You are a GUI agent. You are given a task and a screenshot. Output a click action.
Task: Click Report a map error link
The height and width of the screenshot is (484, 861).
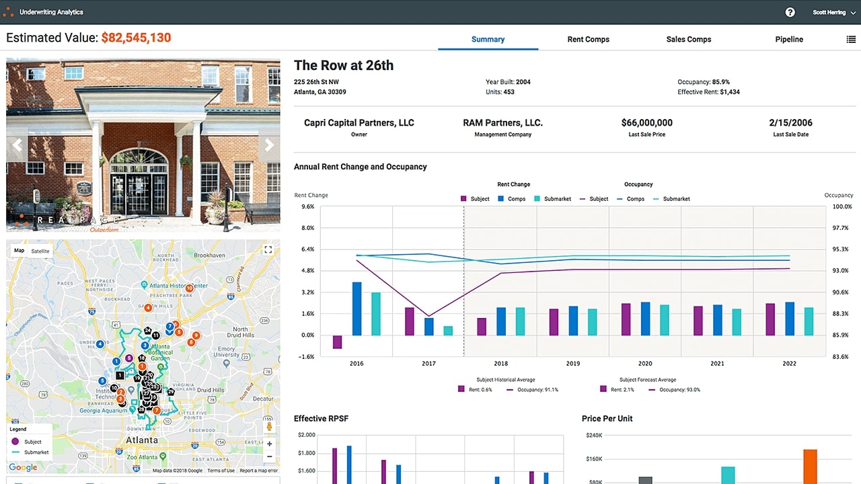pyautogui.click(x=259, y=471)
